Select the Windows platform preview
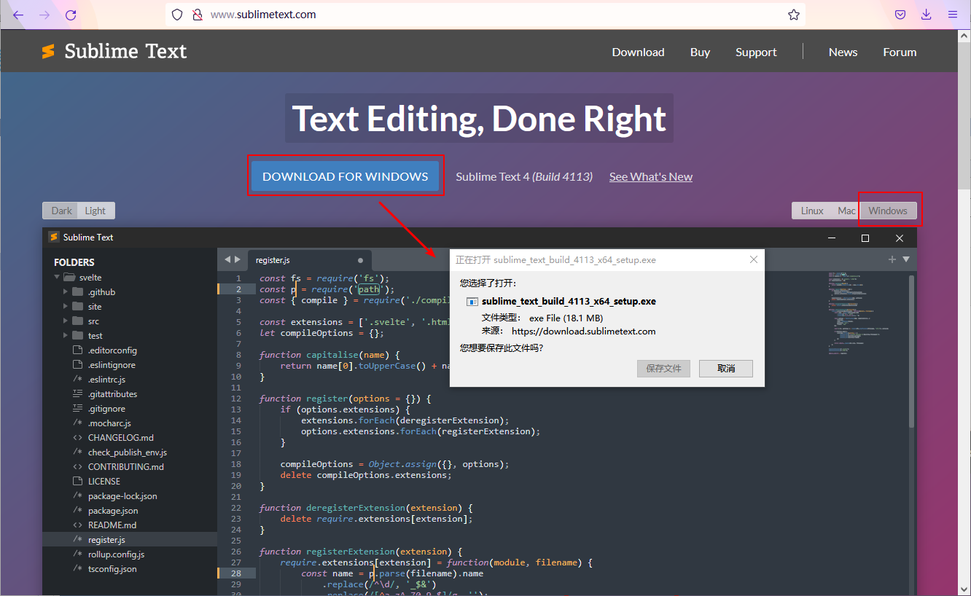The image size is (971, 596). 888,211
